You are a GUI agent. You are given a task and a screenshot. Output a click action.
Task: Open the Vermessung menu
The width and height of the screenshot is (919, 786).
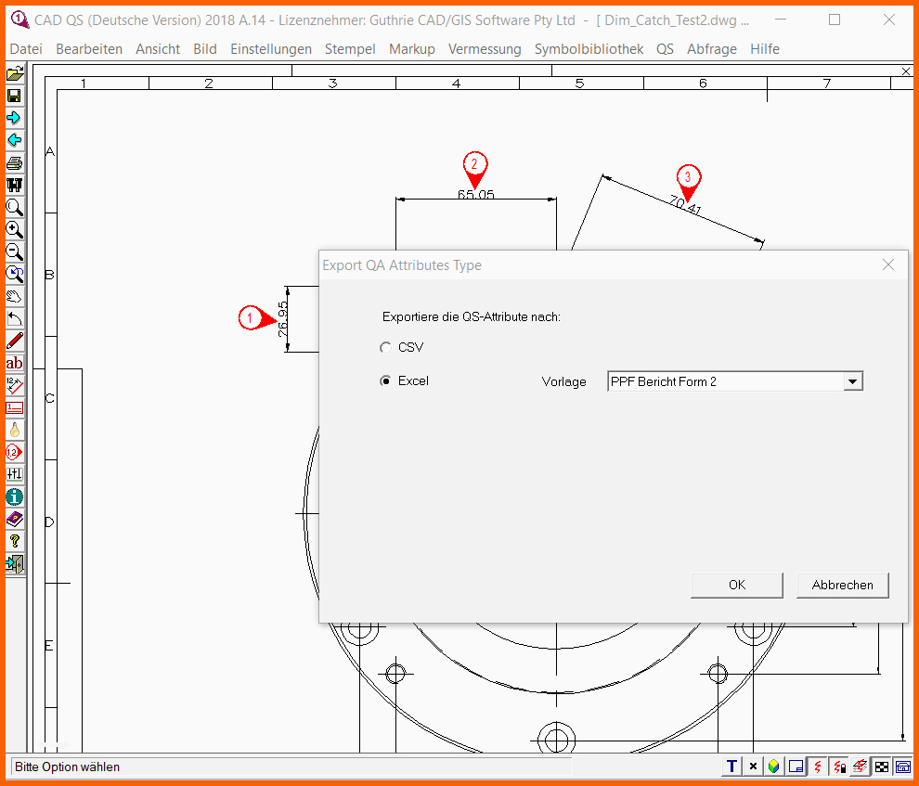[x=485, y=49]
